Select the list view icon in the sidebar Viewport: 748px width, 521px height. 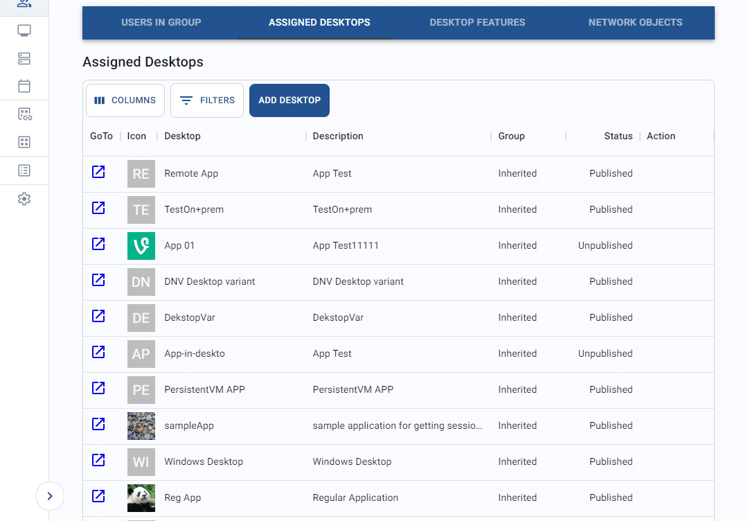coord(24,170)
